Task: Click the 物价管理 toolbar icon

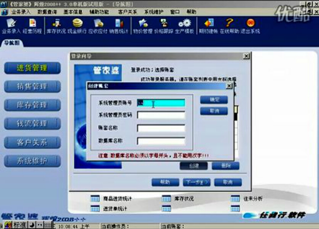Action: pos(143,26)
